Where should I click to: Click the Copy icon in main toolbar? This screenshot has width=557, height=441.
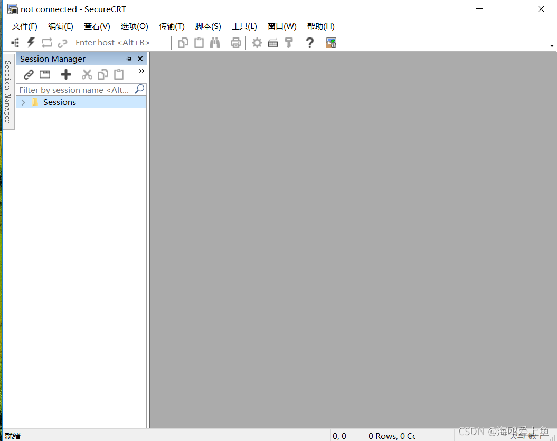tap(183, 43)
